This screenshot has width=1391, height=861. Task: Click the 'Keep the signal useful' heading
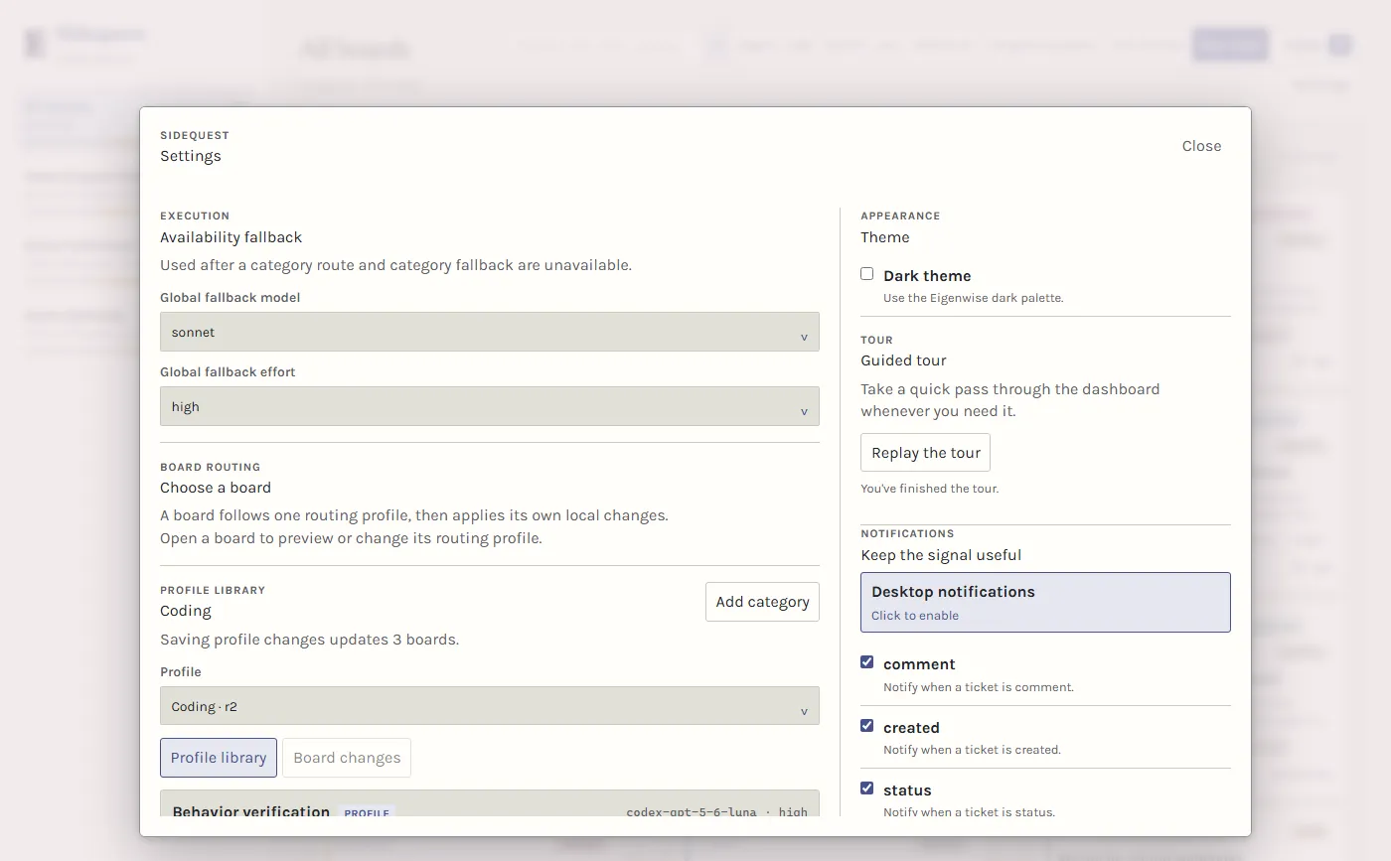tap(941, 555)
